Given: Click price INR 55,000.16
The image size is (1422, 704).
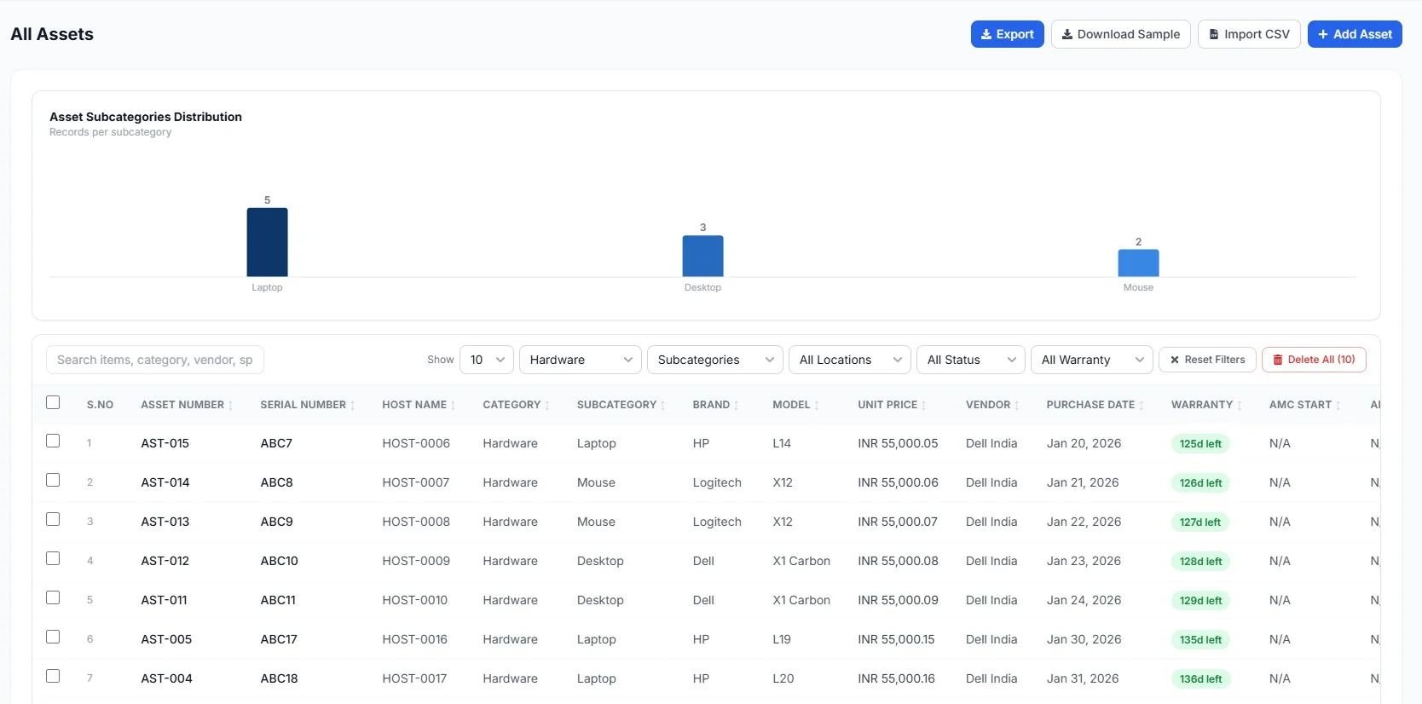Looking at the screenshot, I should (x=896, y=678).
